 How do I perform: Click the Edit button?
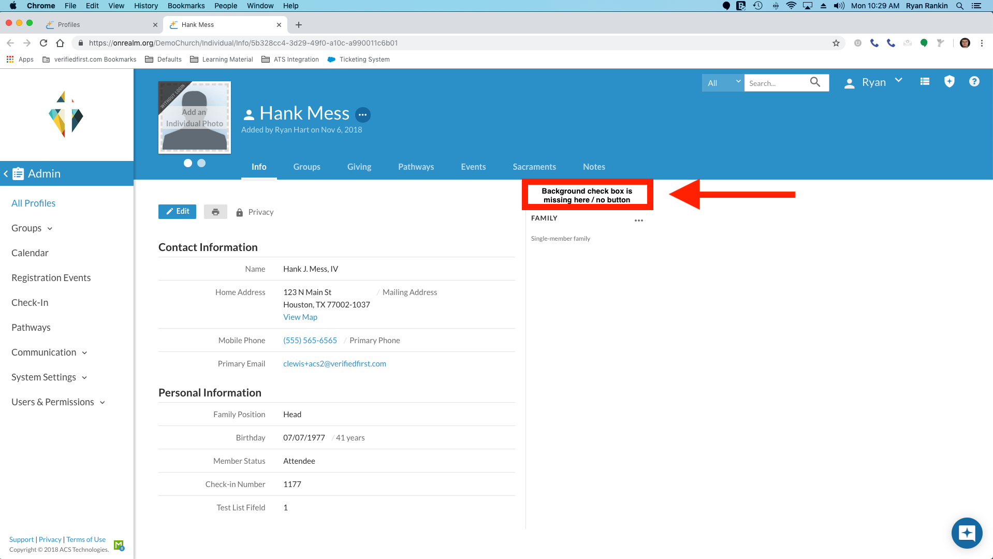click(x=177, y=212)
